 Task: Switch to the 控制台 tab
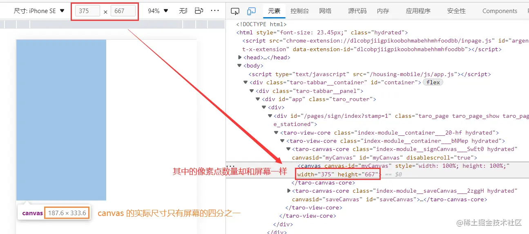click(x=299, y=11)
